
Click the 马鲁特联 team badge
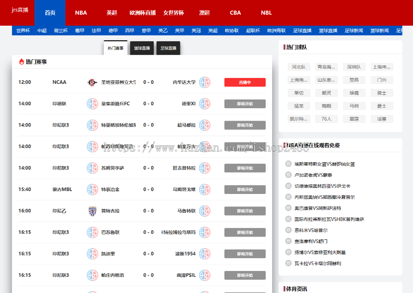tap(205, 211)
